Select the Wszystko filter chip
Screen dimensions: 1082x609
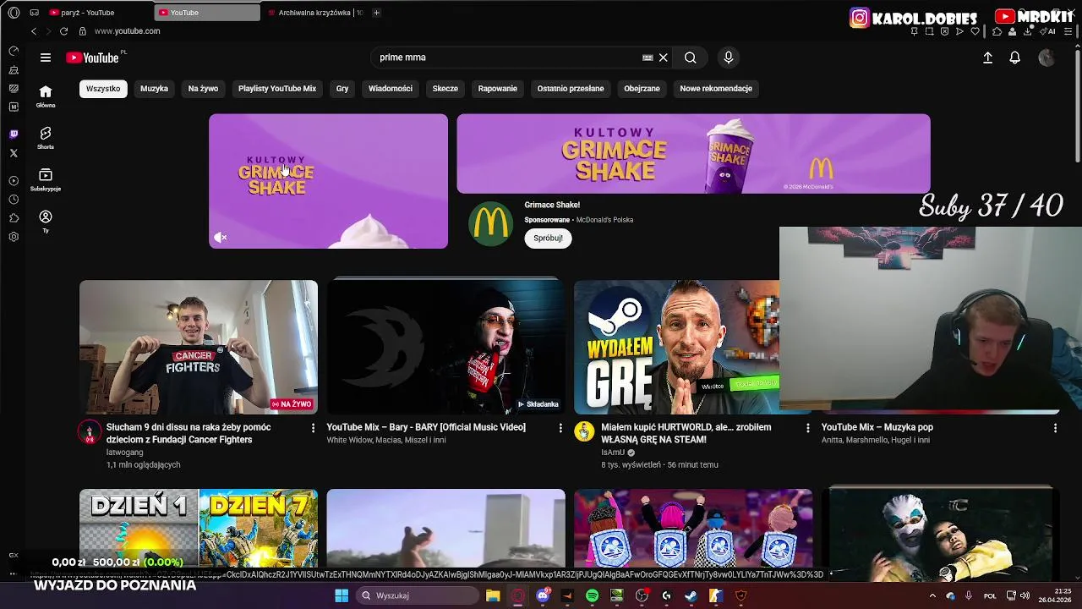click(x=103, y=89)
